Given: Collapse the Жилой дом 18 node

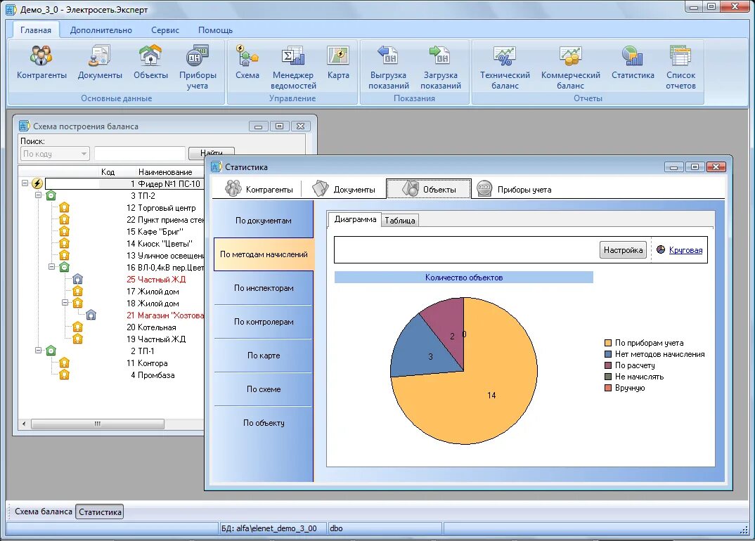Looking at the screenshot, I should [x=65, y=303].
